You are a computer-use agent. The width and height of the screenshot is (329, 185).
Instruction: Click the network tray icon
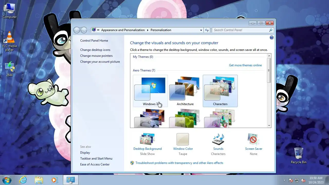click(x=297, y=180)
